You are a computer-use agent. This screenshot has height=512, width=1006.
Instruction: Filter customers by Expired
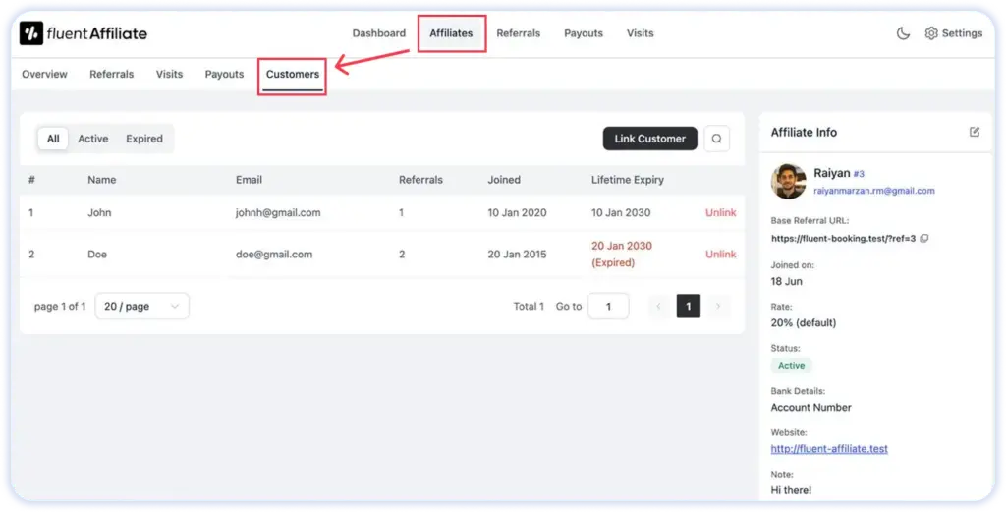pyautogui.click(x=144, y=139)
